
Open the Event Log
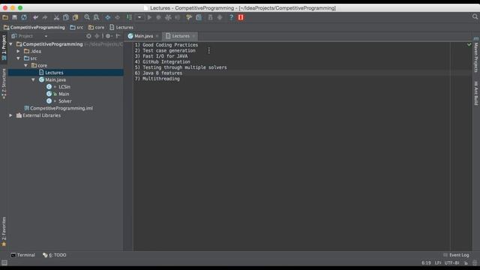(x=456, y=255)
